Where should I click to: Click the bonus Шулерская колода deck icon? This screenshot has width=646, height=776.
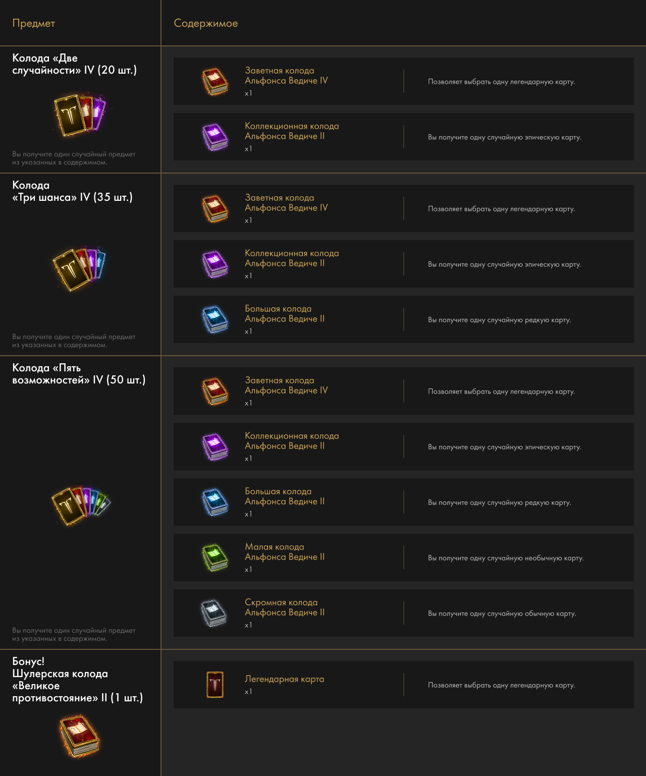coord(79,735)
